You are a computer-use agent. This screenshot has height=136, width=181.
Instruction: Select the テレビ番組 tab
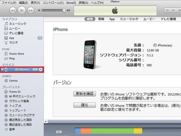(168, 19)
